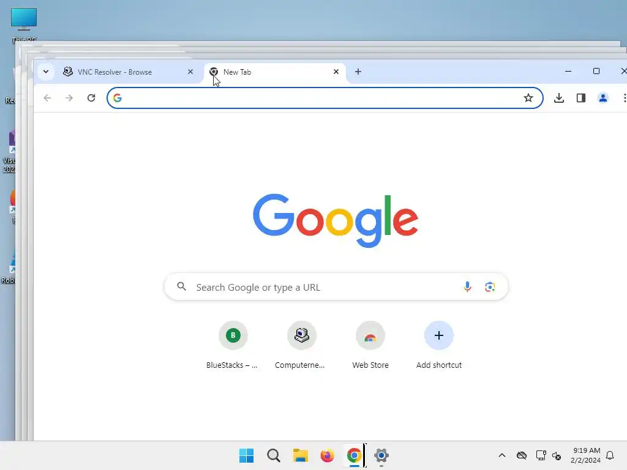
Task: Open the notifications bell
Action: (x=610, y=455)
